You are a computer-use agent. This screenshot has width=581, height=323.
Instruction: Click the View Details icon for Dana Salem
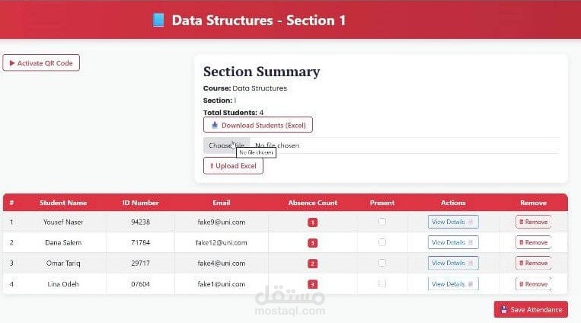(x=471, y=242)
